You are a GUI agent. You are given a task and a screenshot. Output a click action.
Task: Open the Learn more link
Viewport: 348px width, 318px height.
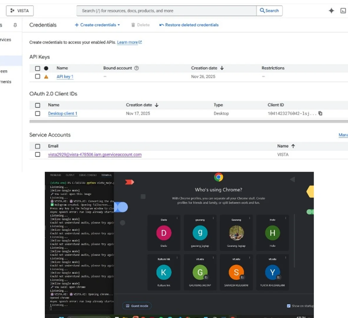pos(129,42)
